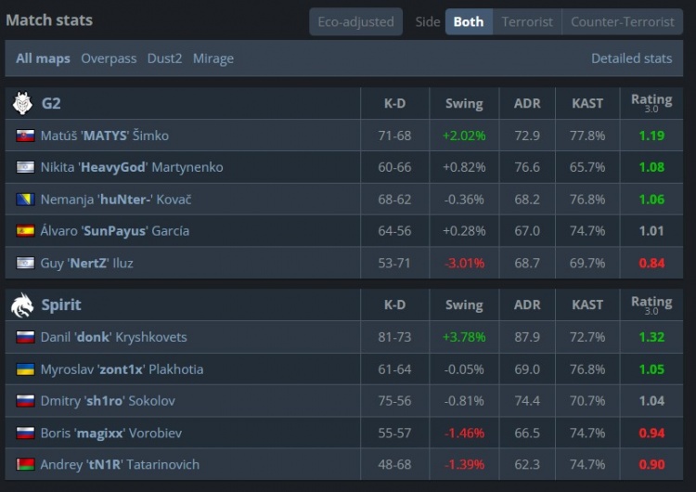Image resolution: width=696 pixels, height=492 pixels.
Task: Open the Detailed stats link
Action: point(632,58)
